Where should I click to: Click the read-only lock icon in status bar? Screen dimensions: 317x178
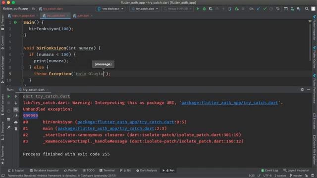(307, 176)
